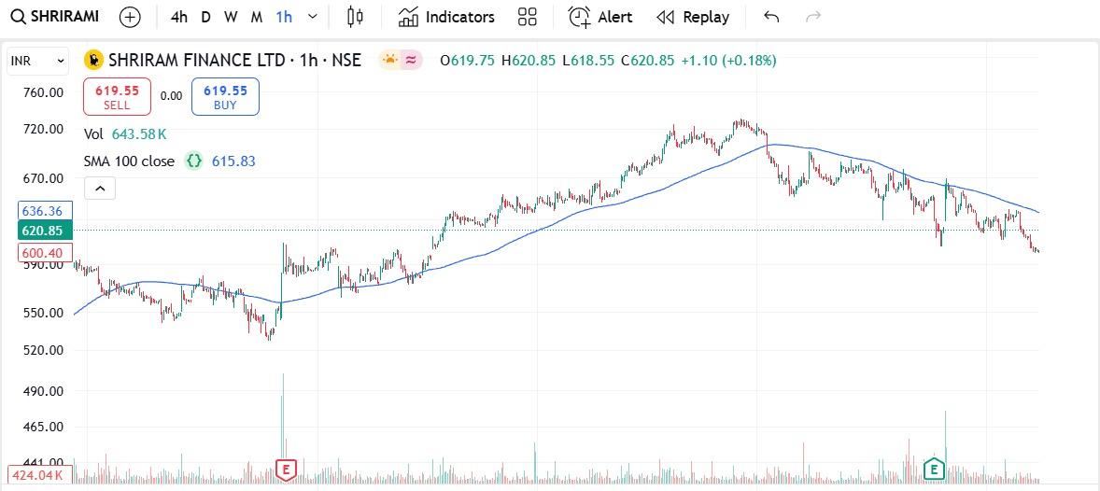Image resolution: width=1100 pixels, height=491 pixels.
Task: Open indicator templates grid icon
Action: [527, 17]
